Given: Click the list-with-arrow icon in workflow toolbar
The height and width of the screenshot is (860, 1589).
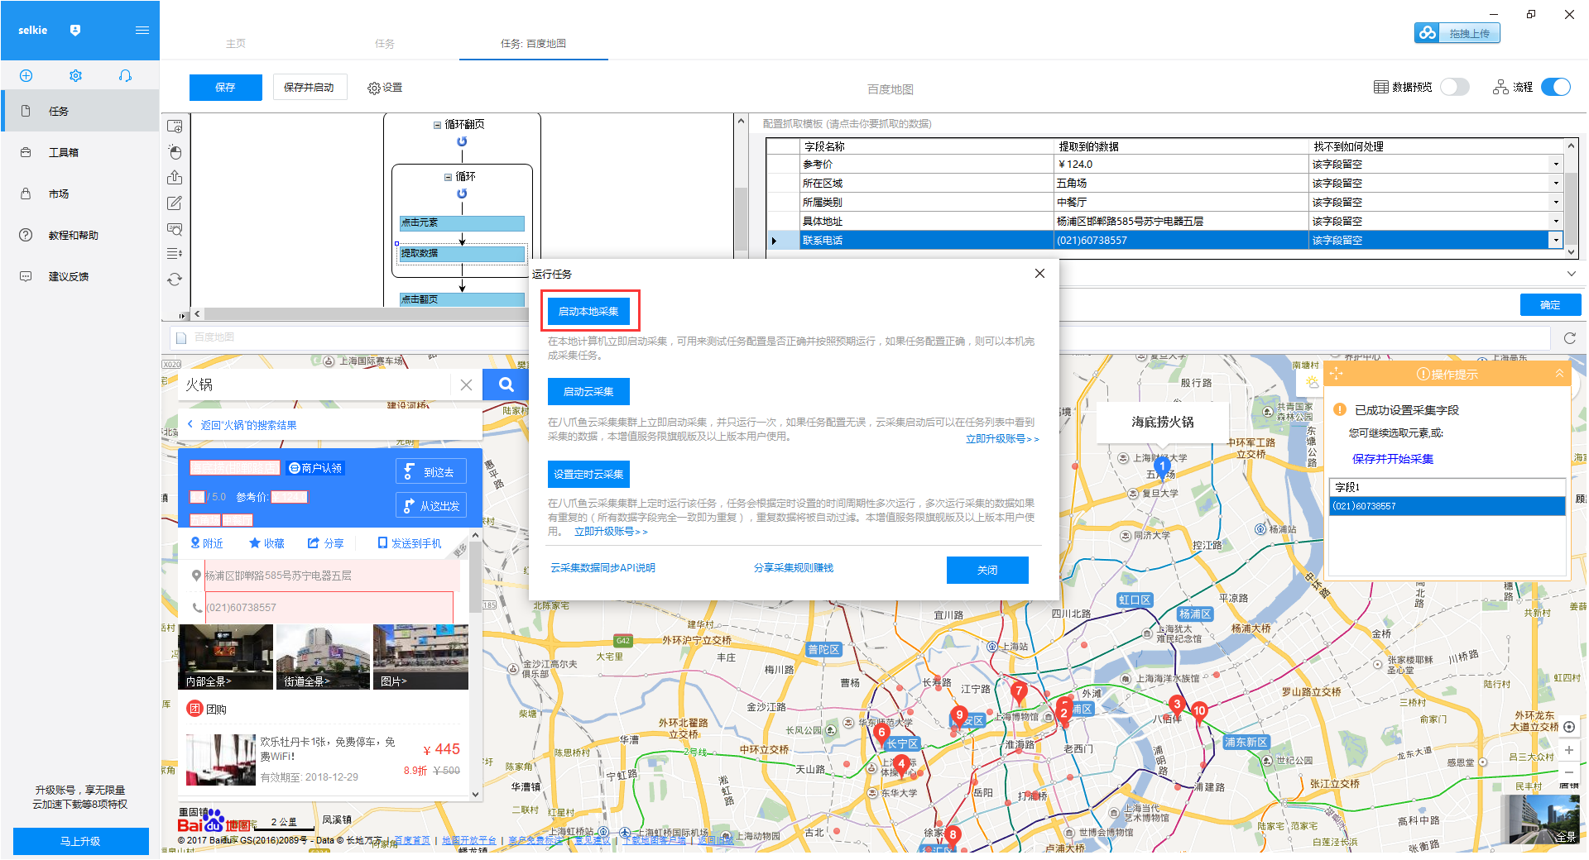Looking at the screenshot, I should (175, 253).
